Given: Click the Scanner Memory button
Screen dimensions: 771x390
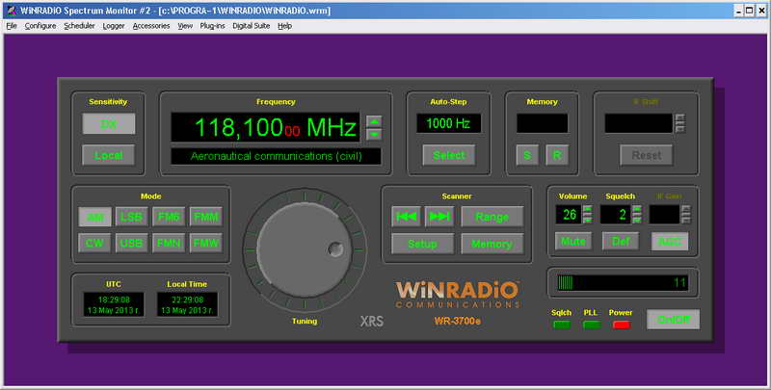Looking at the screenshot, I should 492,244.
